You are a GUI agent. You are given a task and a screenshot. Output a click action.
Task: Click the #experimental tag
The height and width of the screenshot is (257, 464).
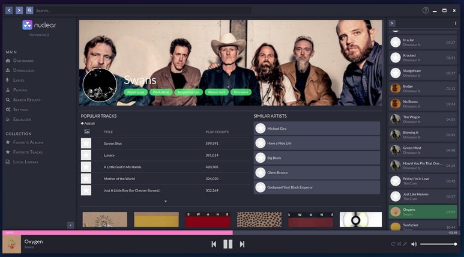pyautogui.click(x=188, y=92)
